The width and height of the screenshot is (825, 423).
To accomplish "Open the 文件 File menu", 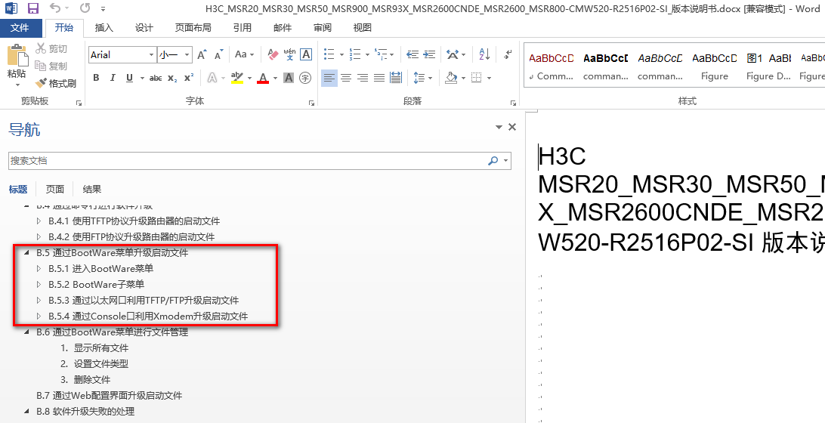I will tap(20, 28).
